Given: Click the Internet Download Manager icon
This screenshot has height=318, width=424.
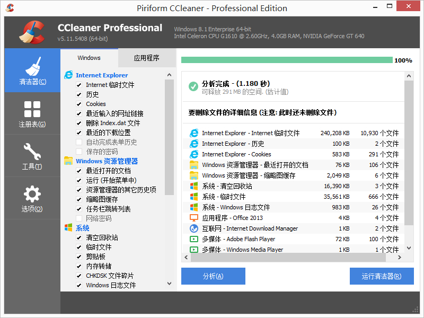Looking at the screenshot, I should [194, 228].
